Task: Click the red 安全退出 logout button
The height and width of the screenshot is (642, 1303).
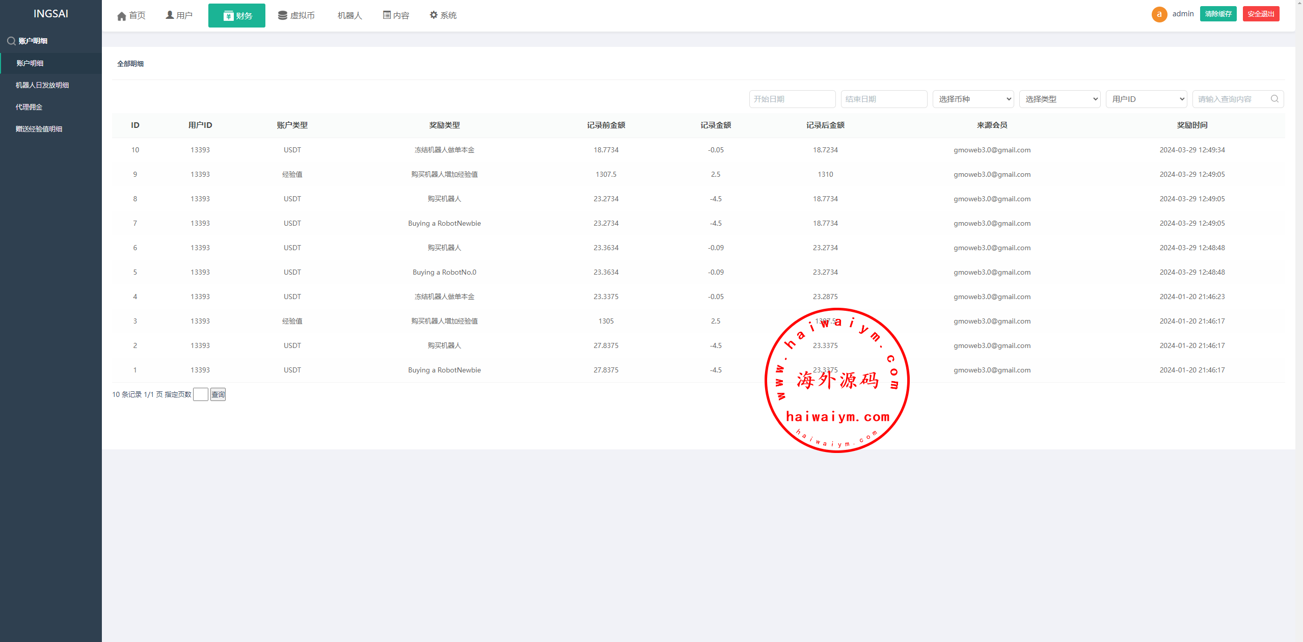Action: 1261,14
